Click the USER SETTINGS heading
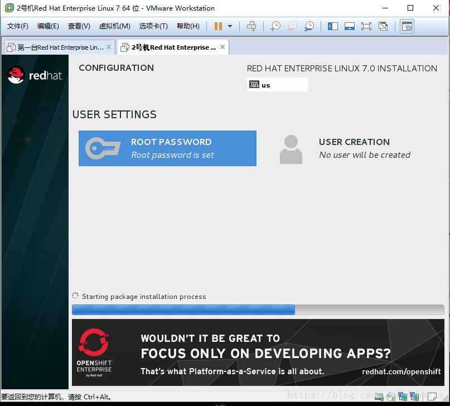 click(114, 114)
